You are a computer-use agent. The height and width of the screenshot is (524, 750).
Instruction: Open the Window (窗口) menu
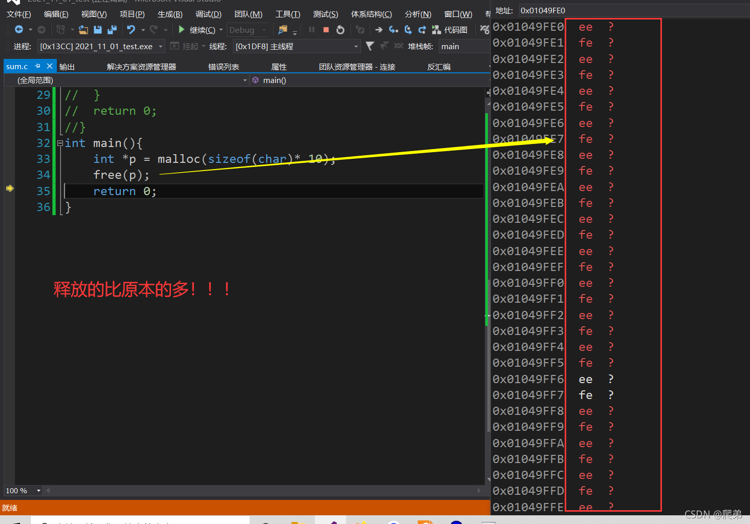pyautogui.click(x=458, y=14)
